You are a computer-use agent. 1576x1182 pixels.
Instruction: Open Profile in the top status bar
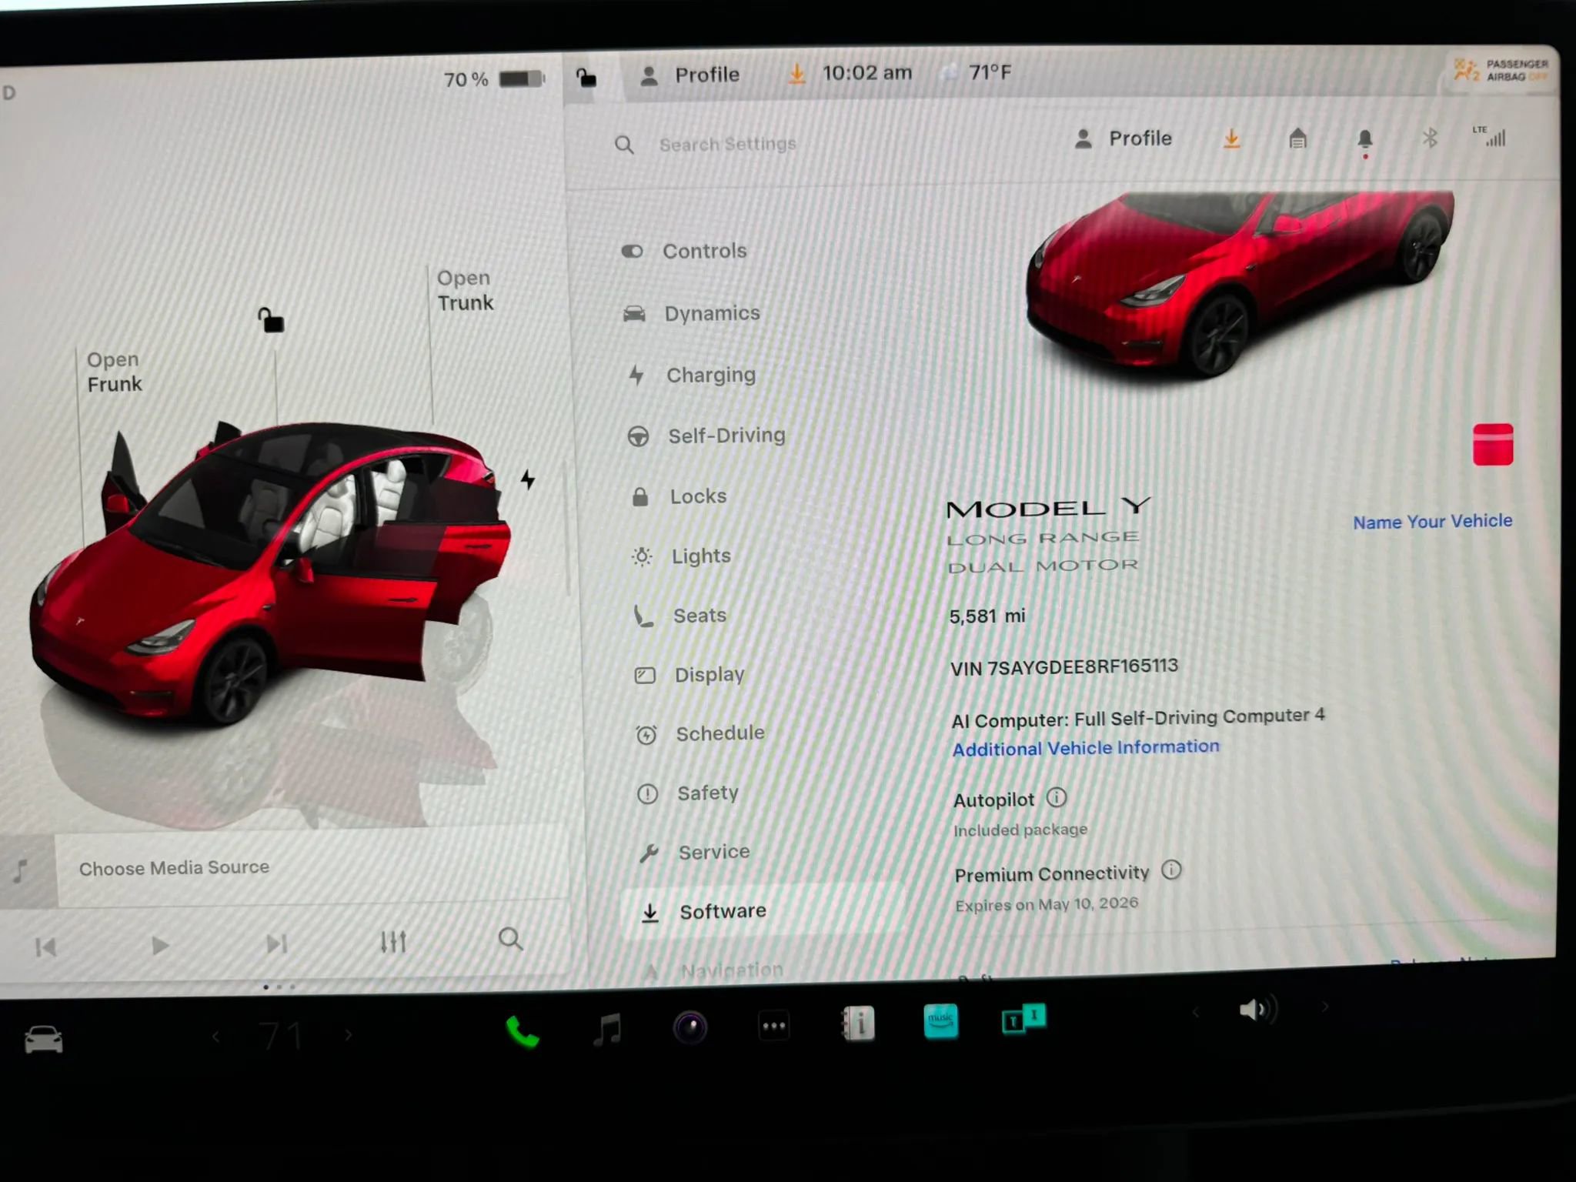pyautogui.click(x=690, y=75)
